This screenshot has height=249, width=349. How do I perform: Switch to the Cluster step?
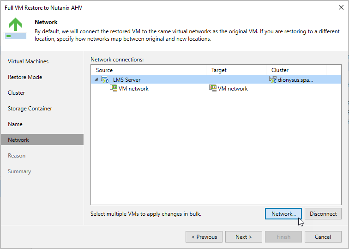tap(17, 93)
